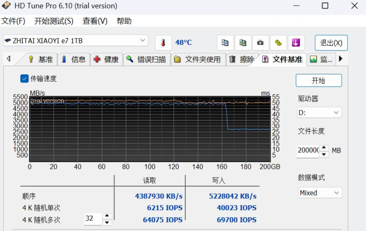Viewport: 366px width, 231px height.
Task: Uncheck the 传输速度 checkbox
Action: pos(24,79)
